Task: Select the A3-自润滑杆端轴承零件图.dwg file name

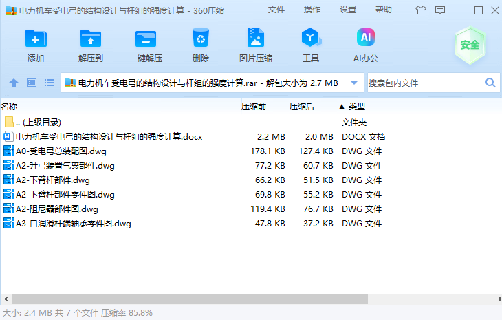Action: [x=74, y=223]
